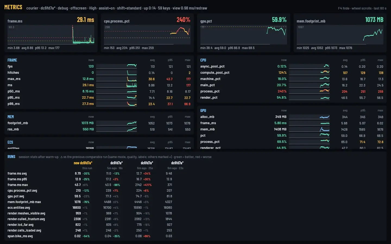The width and height of the screenshot is (391, 244).
Task: Select the session info line starting with "courier"
Action: click(117, 8)
